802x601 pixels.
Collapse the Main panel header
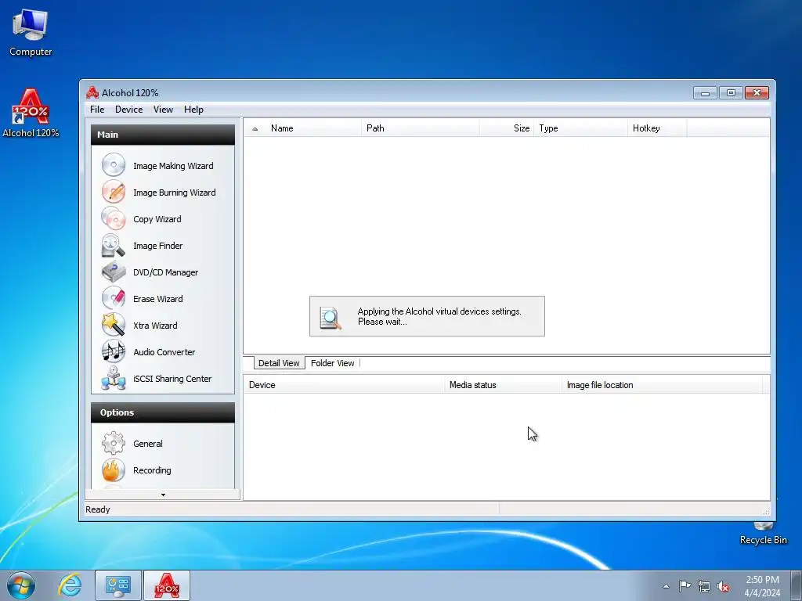click(x=163, y=135)
